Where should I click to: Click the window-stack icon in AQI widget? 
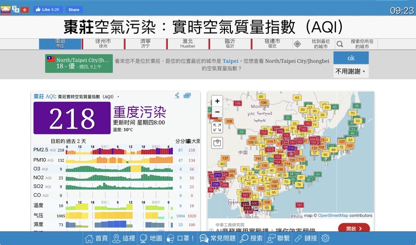pyautogui.click(x=187, y=96)
